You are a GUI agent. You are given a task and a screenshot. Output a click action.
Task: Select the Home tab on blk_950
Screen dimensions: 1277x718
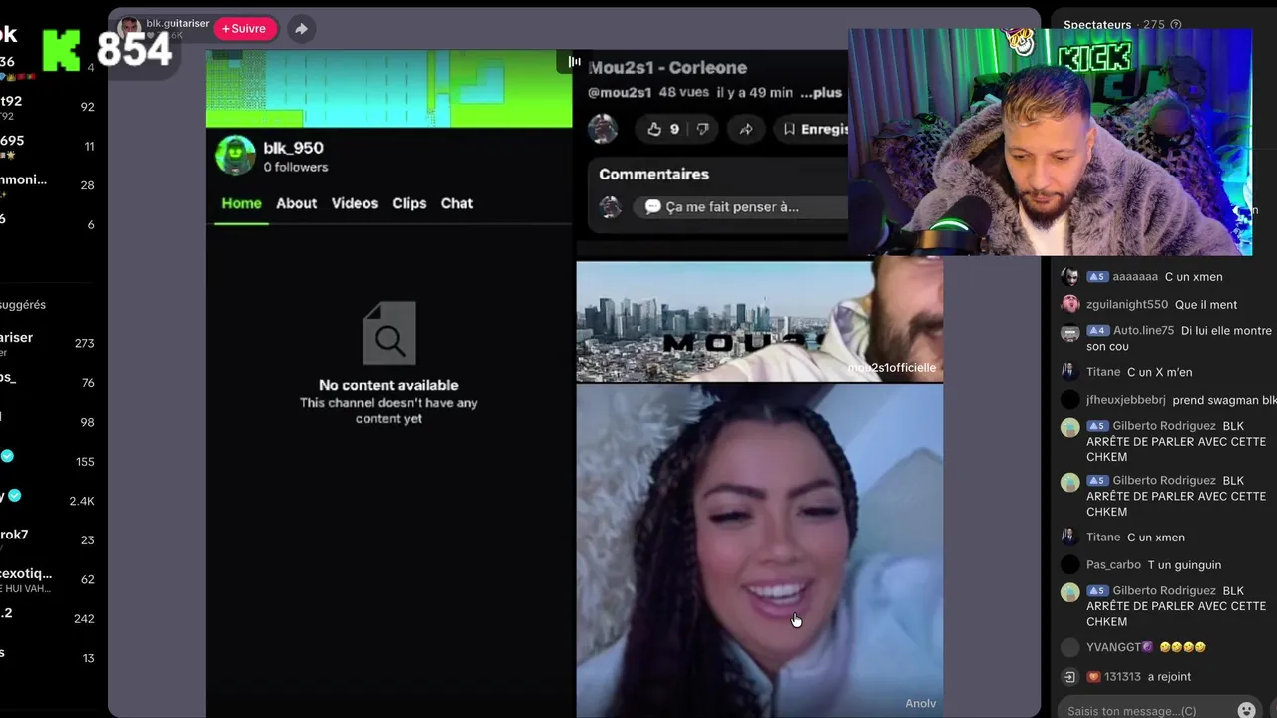pyautogui.click(x=241, y=203)
